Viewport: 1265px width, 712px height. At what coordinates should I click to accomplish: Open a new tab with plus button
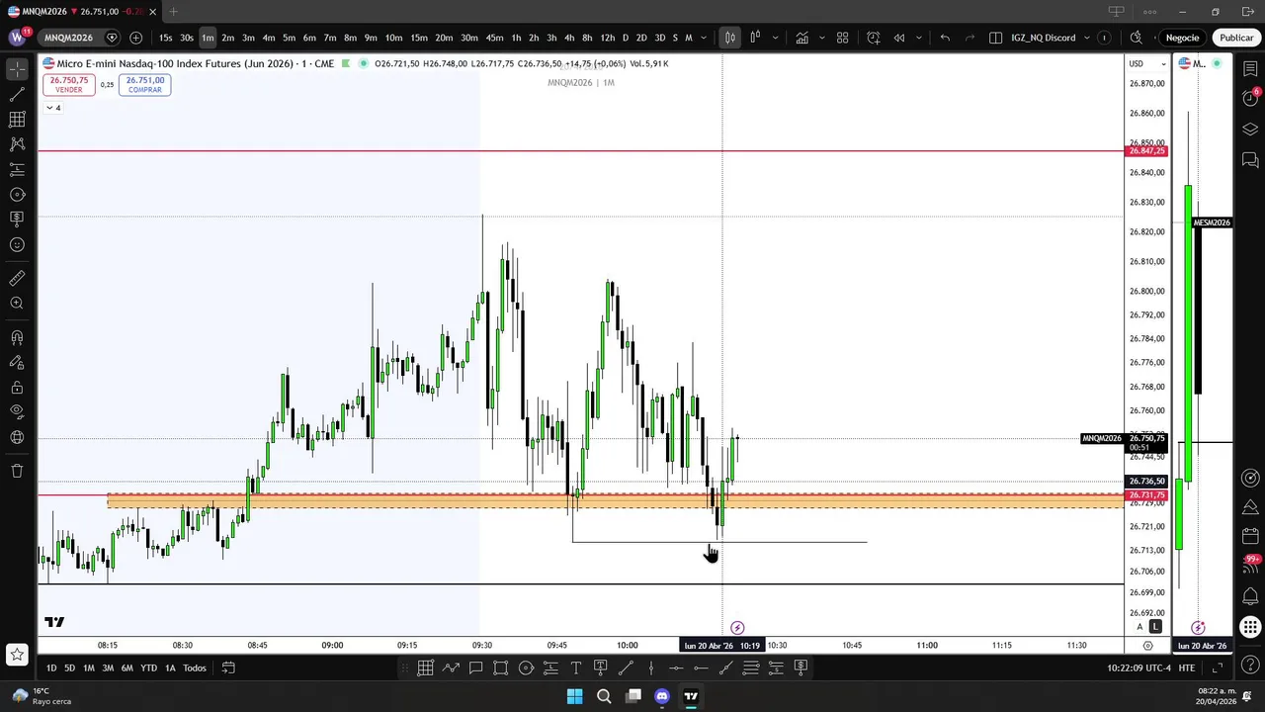[x=173, y=12]
